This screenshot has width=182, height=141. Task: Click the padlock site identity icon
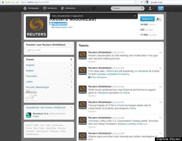[3, 2]
